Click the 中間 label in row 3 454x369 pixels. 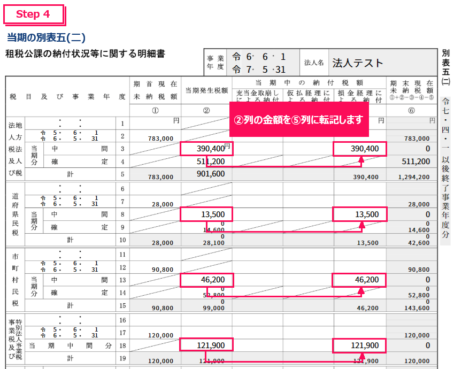coord(79,149)
